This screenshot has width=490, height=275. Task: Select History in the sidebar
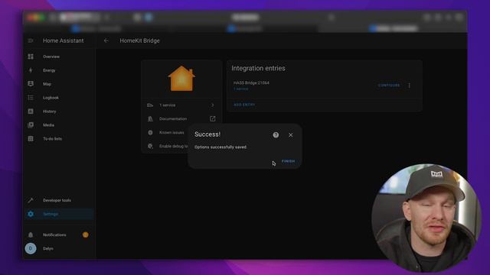point(49,112)
